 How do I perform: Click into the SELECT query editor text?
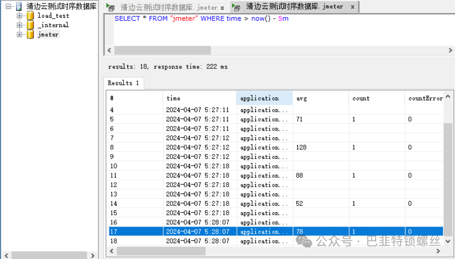[x=202, y=19]
